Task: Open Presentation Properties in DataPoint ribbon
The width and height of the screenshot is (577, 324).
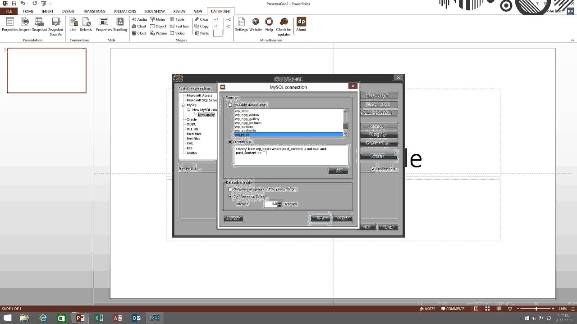Action: click(9, 25)
